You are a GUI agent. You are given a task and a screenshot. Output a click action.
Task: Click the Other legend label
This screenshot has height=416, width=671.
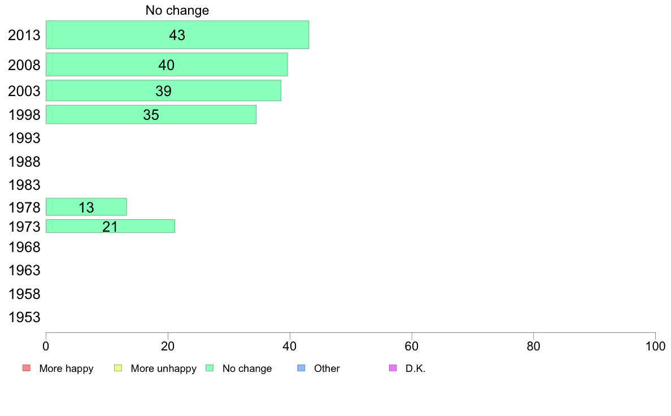coord(327,369)
